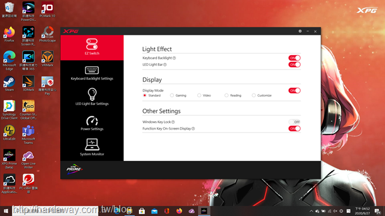Image resolution: width=385 pixels, height=216 pixels.
Task: Open PowerDVD desktop shortcut
Action: (x=28, y=11)
